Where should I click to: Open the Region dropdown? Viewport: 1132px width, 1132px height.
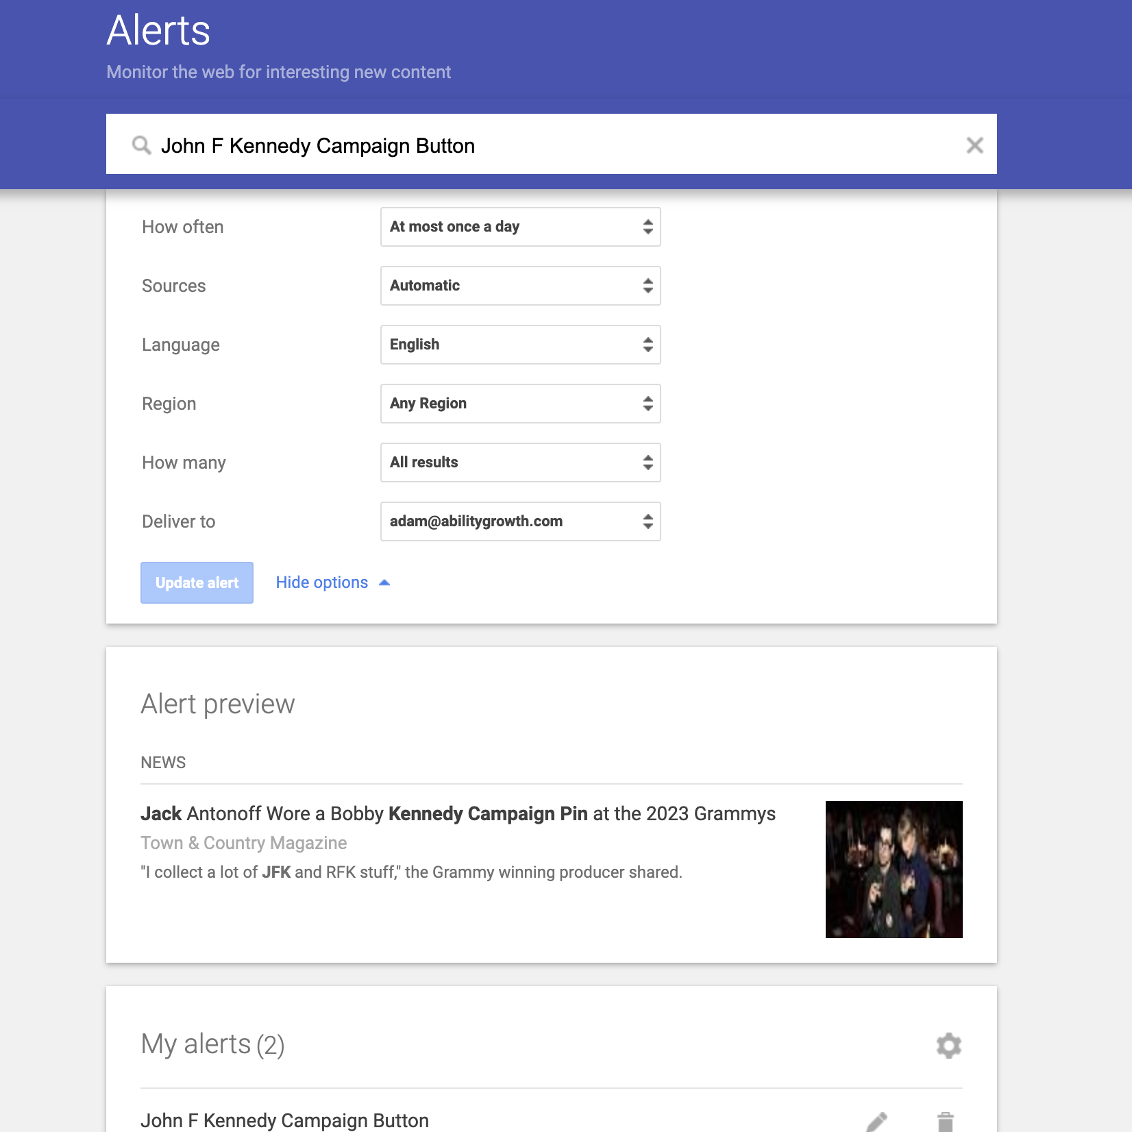point(521,404)
